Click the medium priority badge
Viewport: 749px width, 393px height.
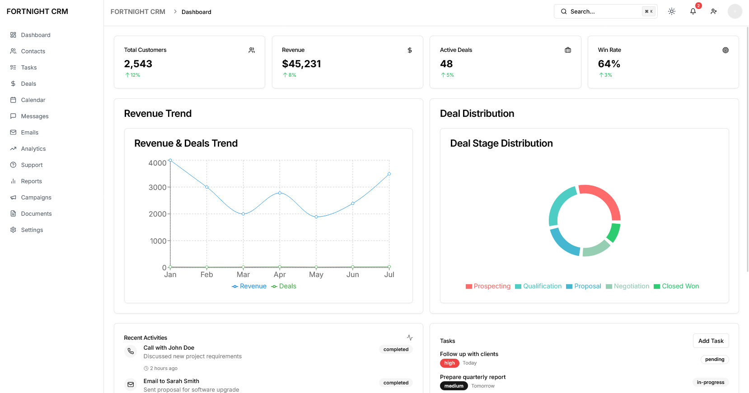pyautogui.click(x=454, y=386)
